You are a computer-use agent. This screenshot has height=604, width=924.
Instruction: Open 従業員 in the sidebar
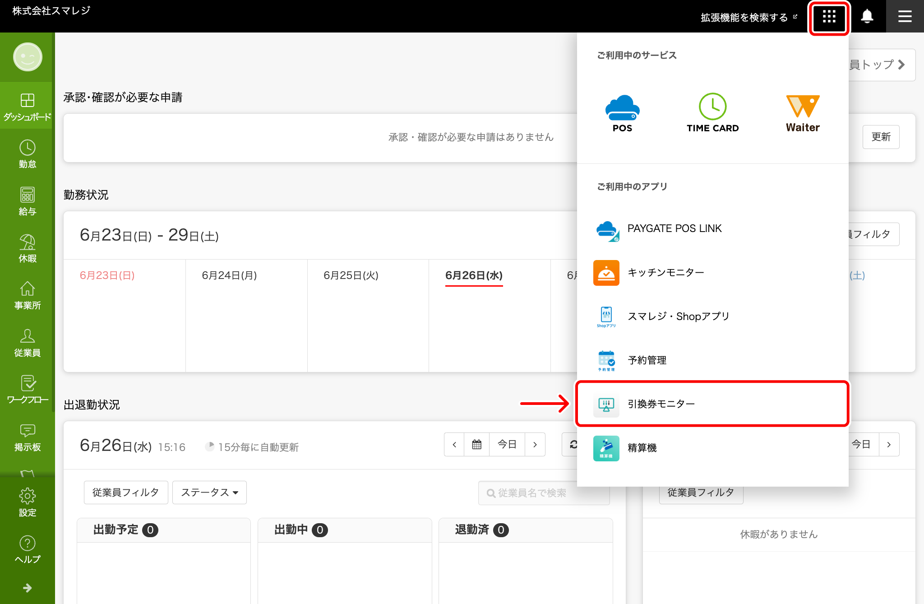coord(28,343)
